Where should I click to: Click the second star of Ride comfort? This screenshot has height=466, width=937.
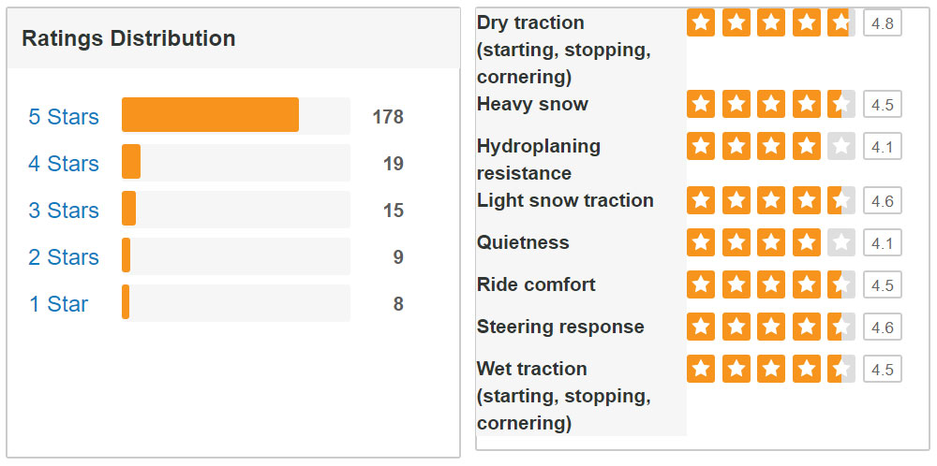pyautogui.click(x=736, y=284)
